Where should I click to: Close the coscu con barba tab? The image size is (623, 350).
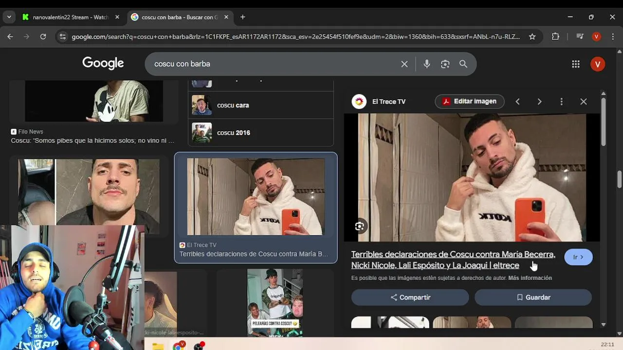coord(226,17)
